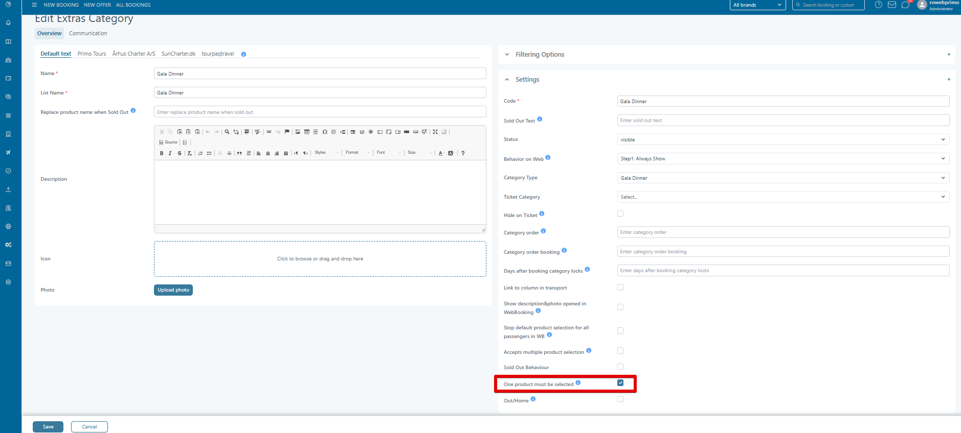Maximize the description editor
Screen dimensions: 961x433
[435, 132]
